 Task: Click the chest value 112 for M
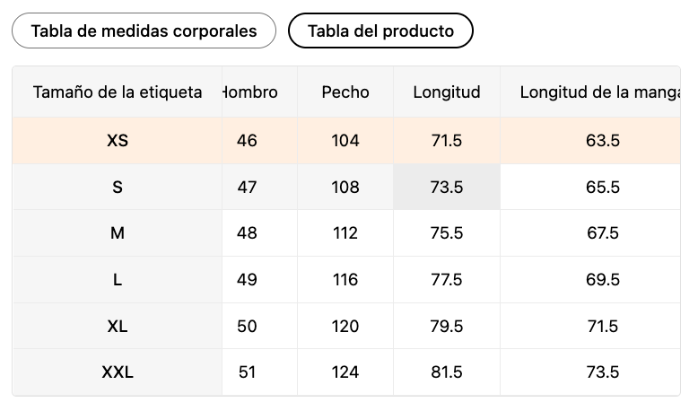[345, 233]
